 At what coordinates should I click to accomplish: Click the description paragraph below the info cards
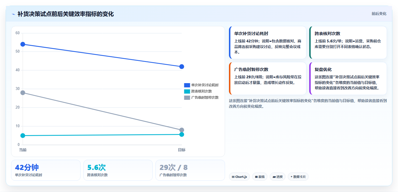tap(308, 103)
